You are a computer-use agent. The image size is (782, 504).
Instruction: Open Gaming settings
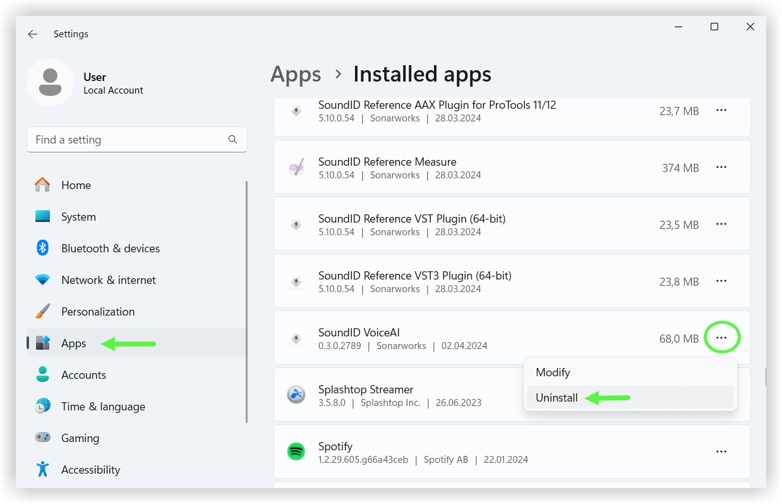click(136, 438)
